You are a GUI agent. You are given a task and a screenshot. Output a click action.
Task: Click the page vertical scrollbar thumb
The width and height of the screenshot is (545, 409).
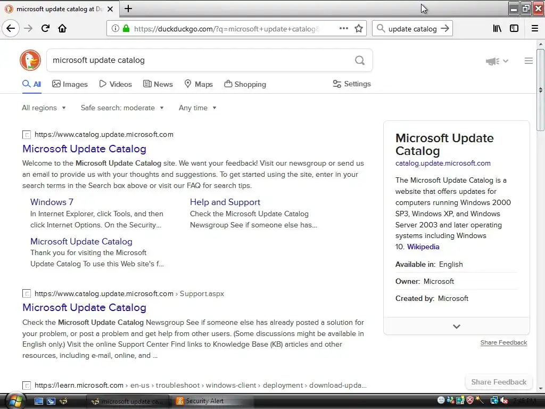(540, 89)
